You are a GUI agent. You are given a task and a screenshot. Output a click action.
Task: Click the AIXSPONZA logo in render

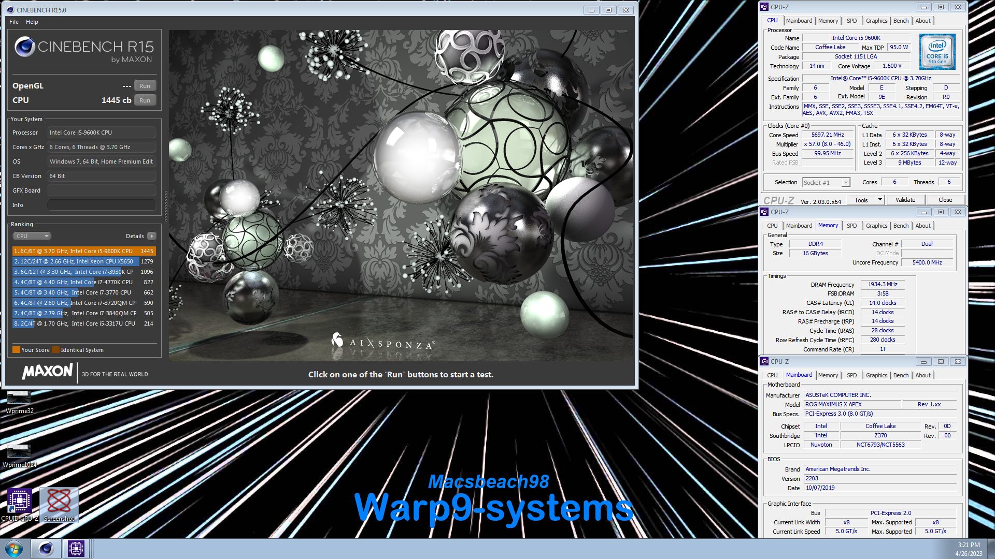(383, 342)
